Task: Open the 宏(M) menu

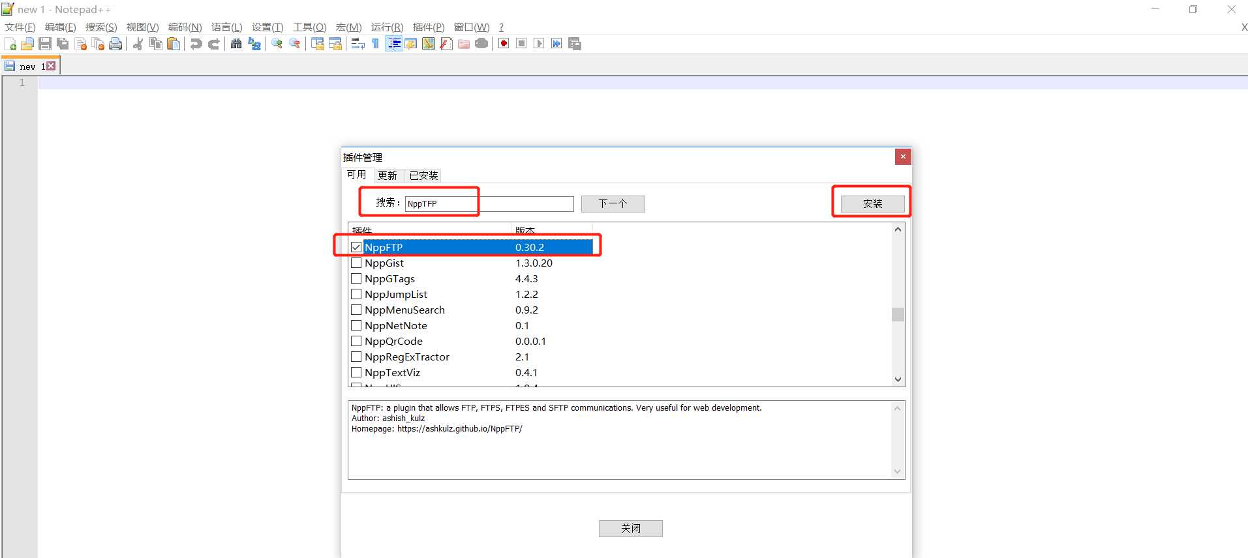Action: pyautogui.click(x=348, y=27)
